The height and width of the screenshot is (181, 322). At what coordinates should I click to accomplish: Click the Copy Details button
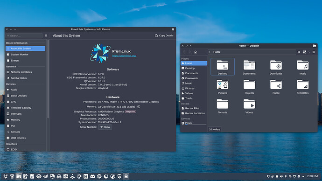coord(164,35)
